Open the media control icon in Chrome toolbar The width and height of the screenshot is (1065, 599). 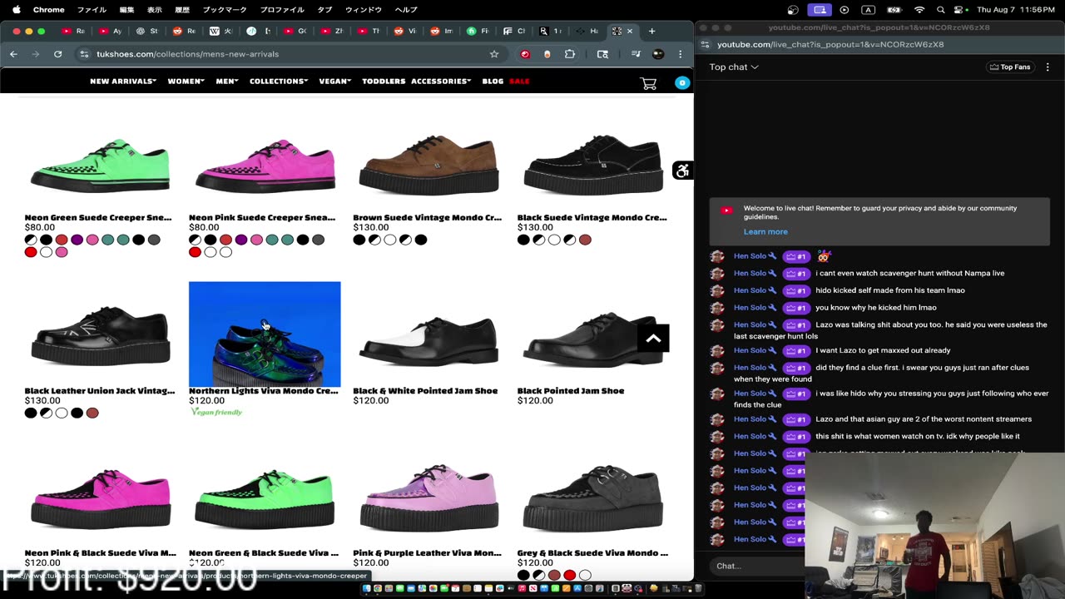coord(636,54)
